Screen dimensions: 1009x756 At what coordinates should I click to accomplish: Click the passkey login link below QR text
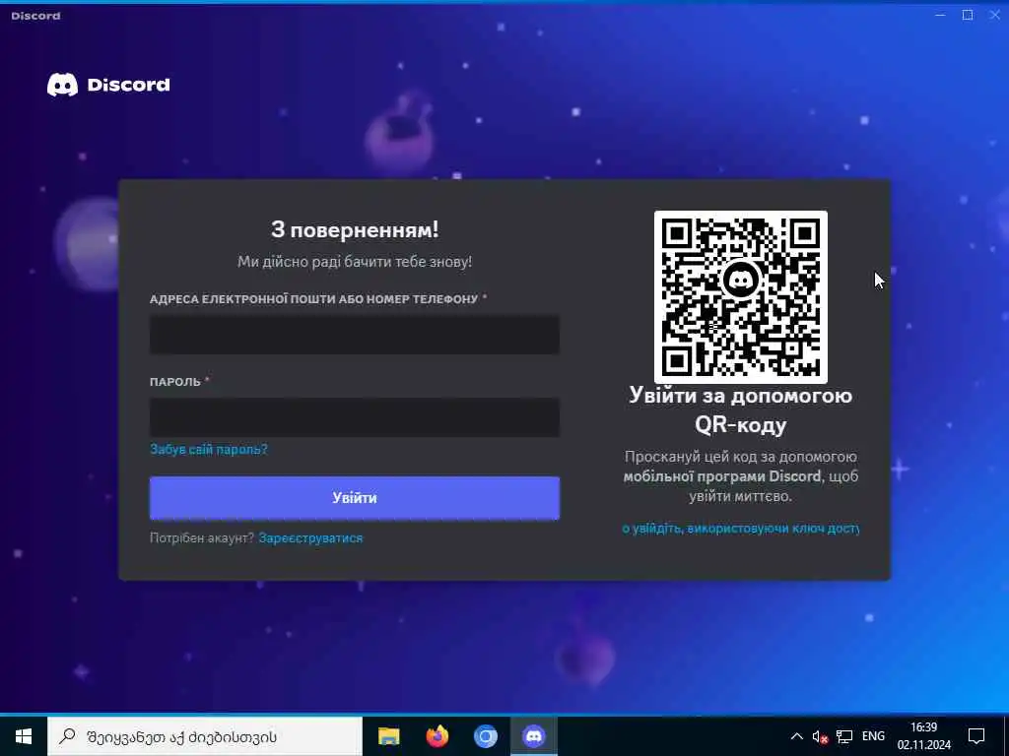point(741,529)
